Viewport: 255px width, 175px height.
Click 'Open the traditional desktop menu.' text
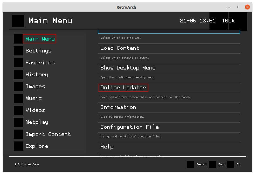[x=128, y=77]
